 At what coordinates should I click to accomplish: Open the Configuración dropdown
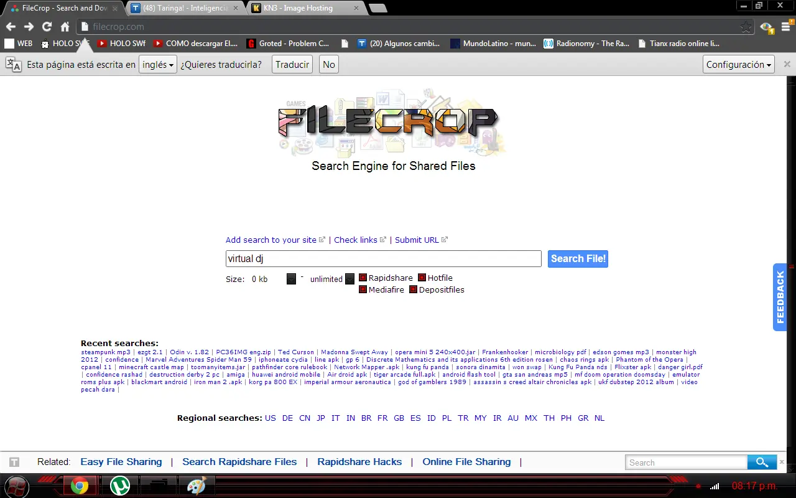[x=739, y=64]
